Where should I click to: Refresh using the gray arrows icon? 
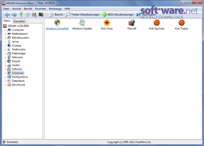point(27,15)
